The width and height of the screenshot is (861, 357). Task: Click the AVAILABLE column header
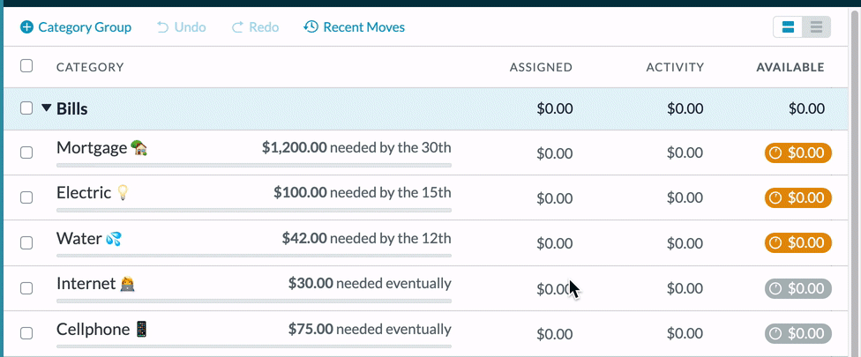pos(790,68)
